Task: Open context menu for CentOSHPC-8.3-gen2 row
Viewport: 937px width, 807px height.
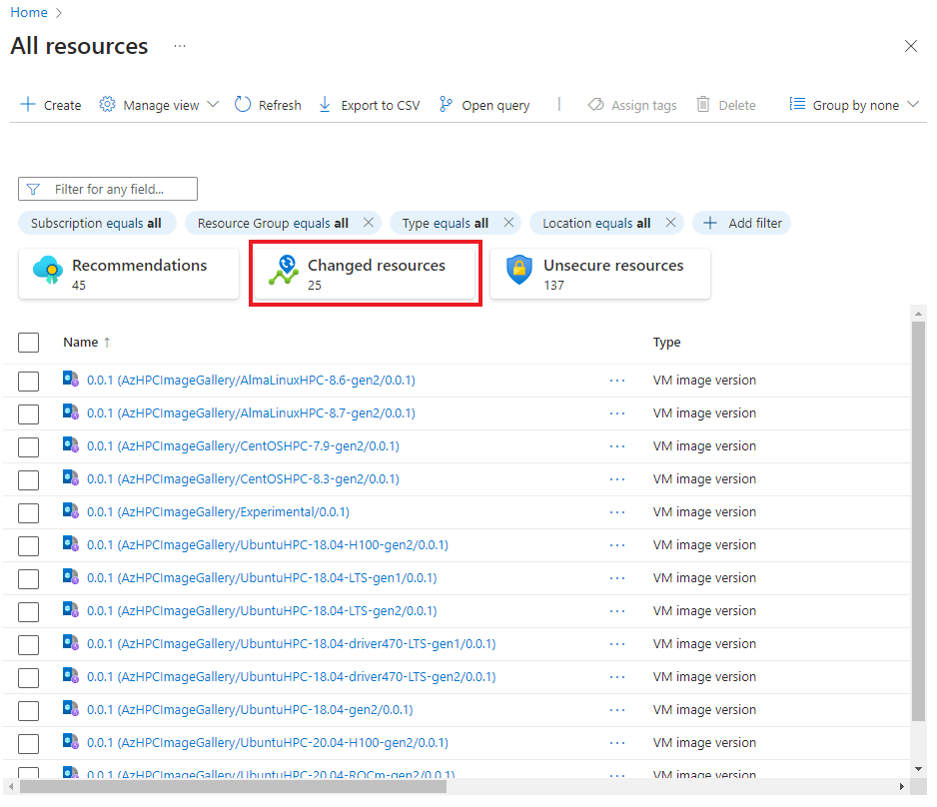Action: tap(617, 479)
